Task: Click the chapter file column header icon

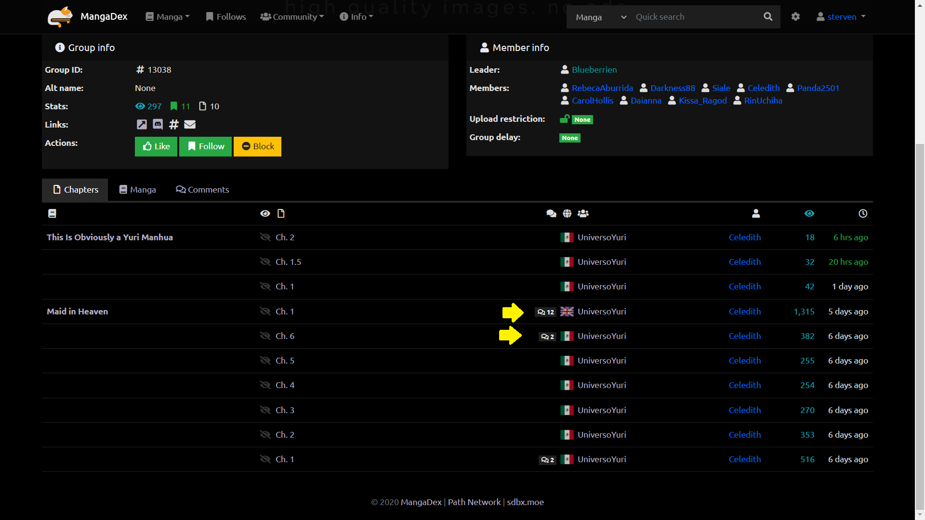Action: coord(281,213)
